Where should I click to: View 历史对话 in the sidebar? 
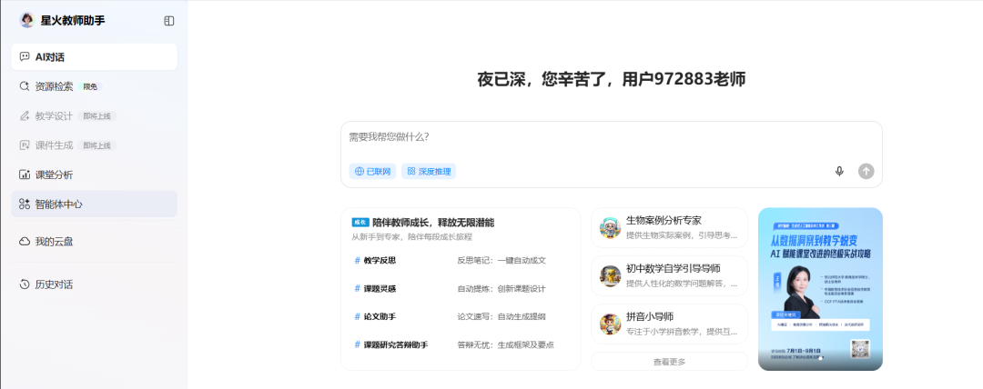coord(94,284)
